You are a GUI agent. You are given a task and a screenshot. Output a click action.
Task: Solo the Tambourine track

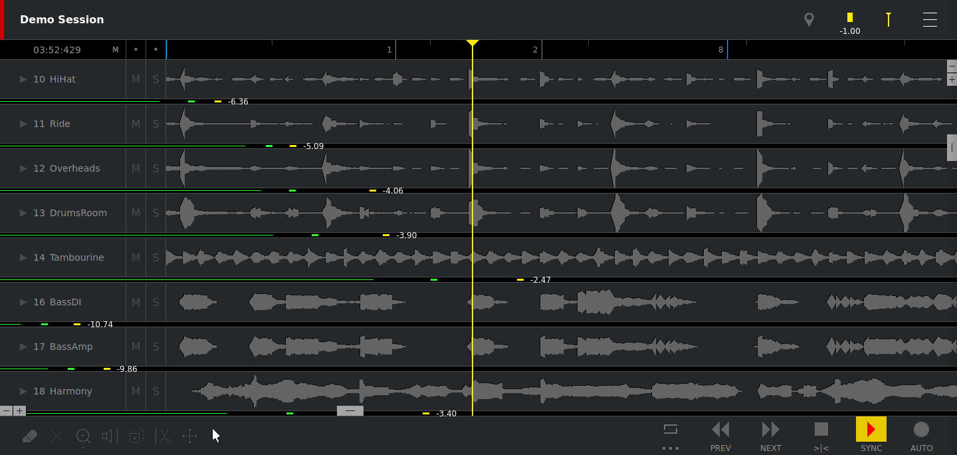click(x=156, y=257)
